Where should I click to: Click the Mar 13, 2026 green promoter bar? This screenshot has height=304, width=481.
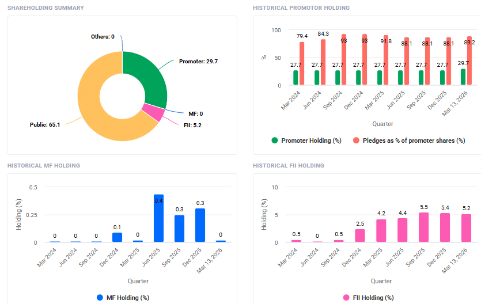pos(463,77)
